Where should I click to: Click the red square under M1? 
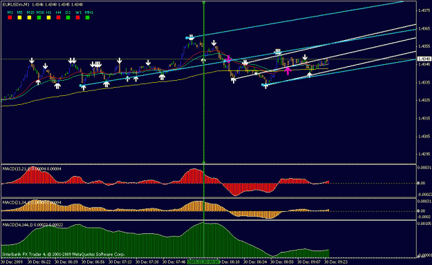pyautogui.click(x=10, y=17)
